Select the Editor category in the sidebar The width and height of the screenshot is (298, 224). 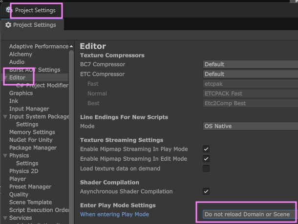pos(17,77)
